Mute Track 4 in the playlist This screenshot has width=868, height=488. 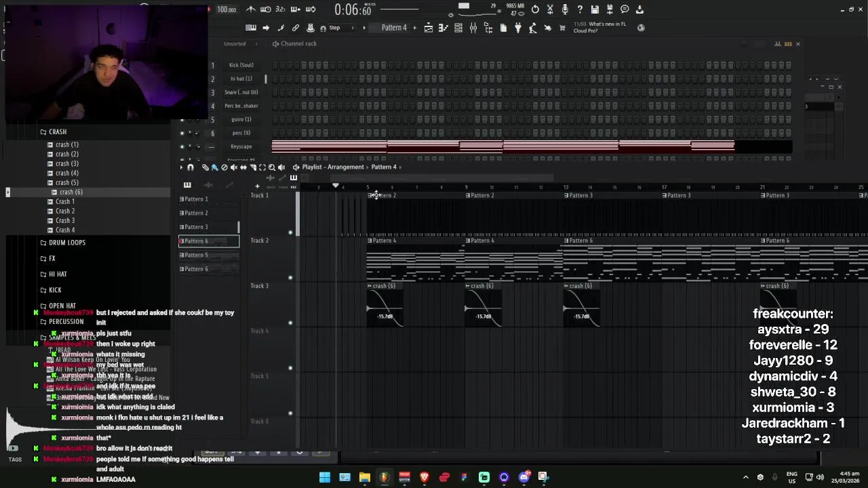click(x=290, y=368)
